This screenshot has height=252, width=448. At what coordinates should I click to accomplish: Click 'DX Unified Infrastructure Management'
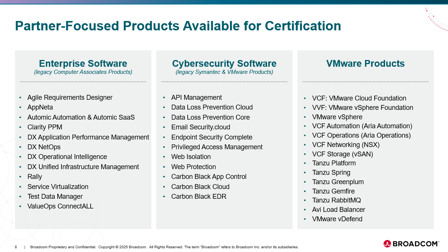pyautogui.click(x=83, y=167)
